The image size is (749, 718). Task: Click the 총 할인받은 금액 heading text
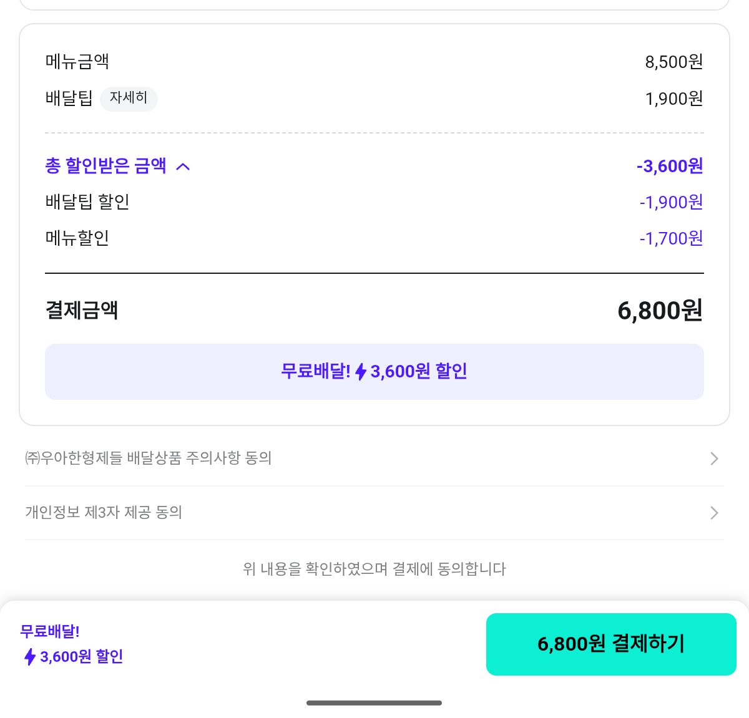[x=105, y=166]
